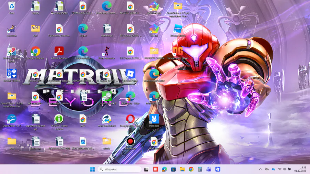Open the Windows Start menu
Image resolution: width=310 pixels, height=174 pixels.
92,169
